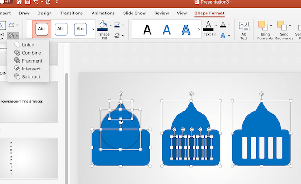
Task: Click the Merge Shapes button
Action: (13, 36)
